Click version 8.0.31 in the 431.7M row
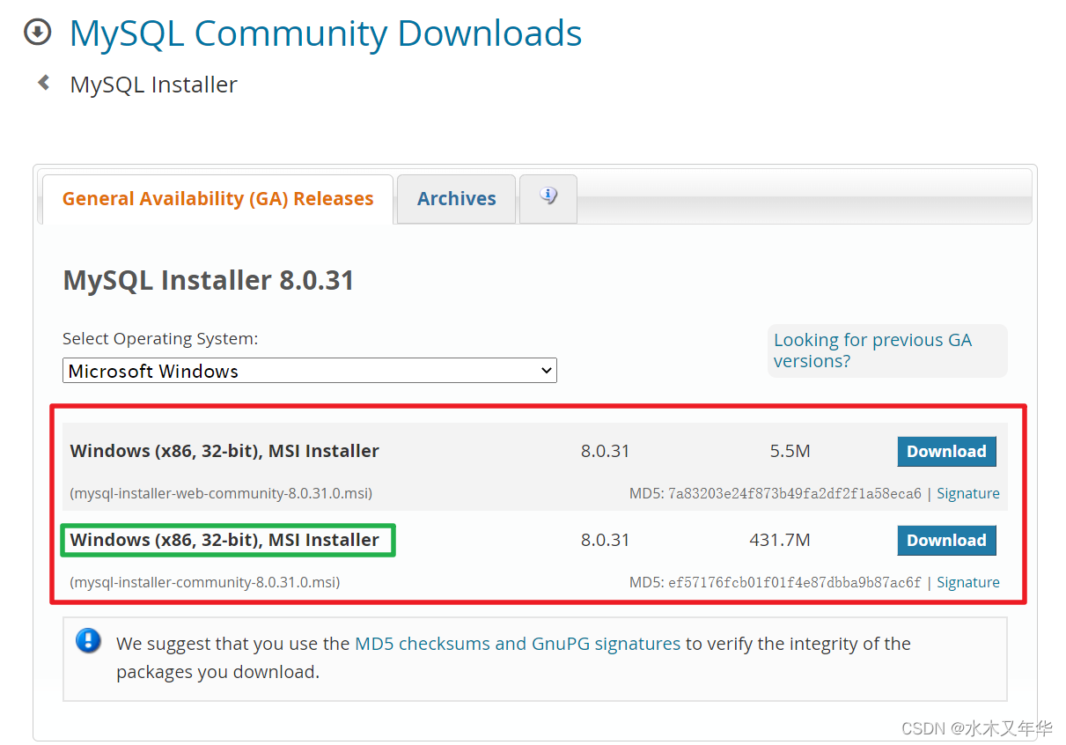Viewport: 1066px width, 745px height. [x=606, y=540]
